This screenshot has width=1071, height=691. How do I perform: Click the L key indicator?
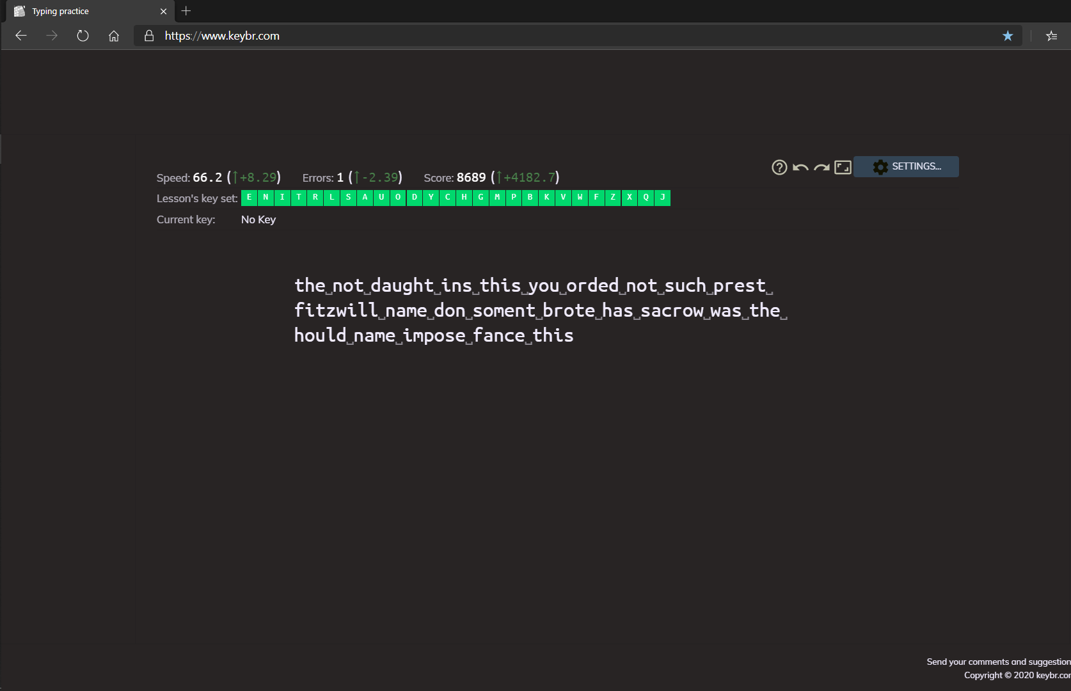point(332,198)
